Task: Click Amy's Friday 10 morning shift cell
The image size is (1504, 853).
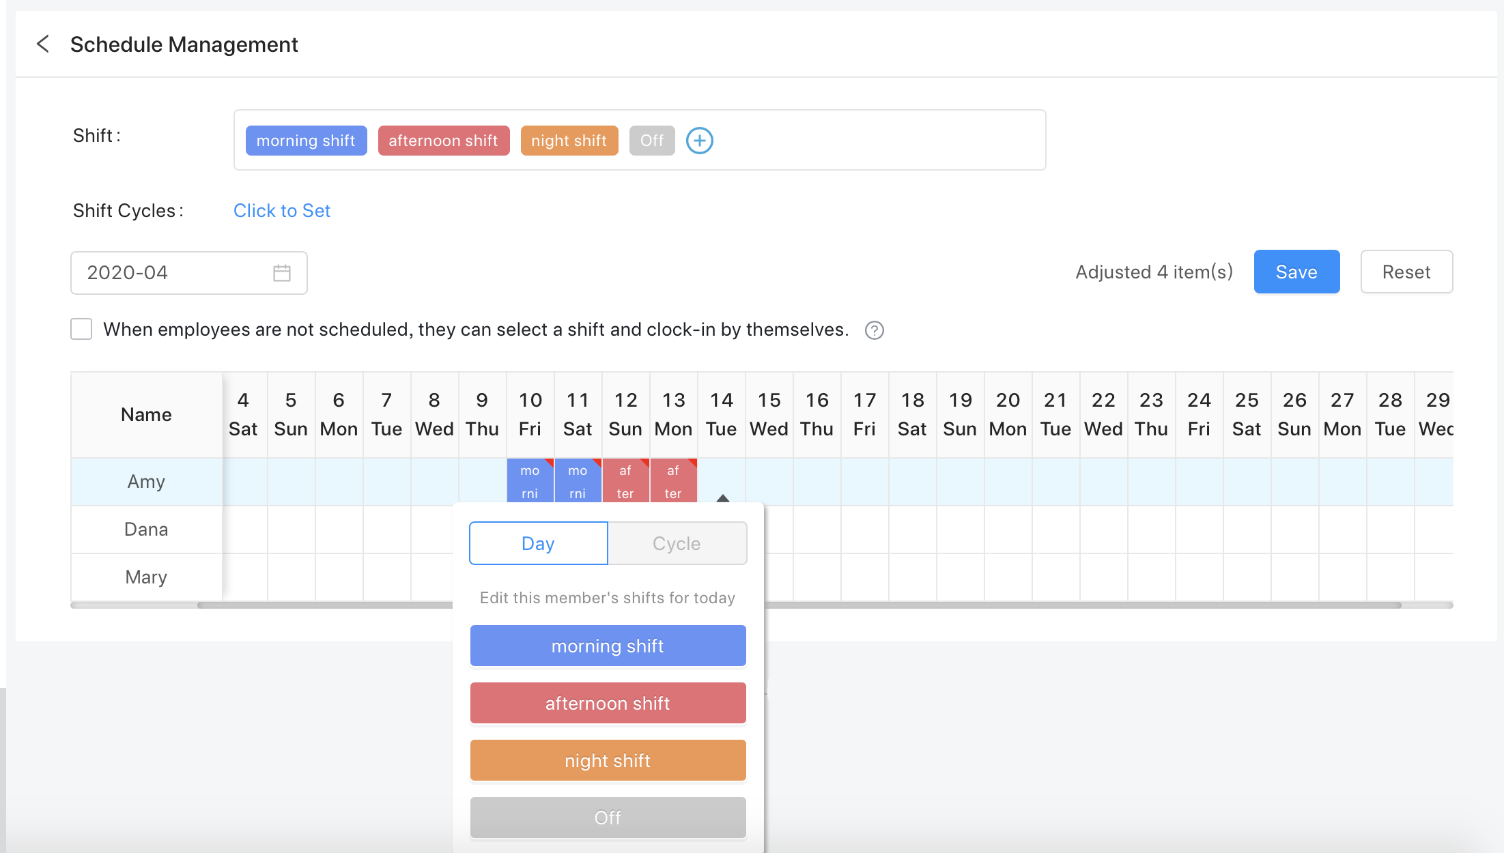Action: (x=530, y=481)
